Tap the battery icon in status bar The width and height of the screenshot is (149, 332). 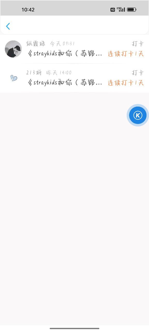(x=131, y=10)
